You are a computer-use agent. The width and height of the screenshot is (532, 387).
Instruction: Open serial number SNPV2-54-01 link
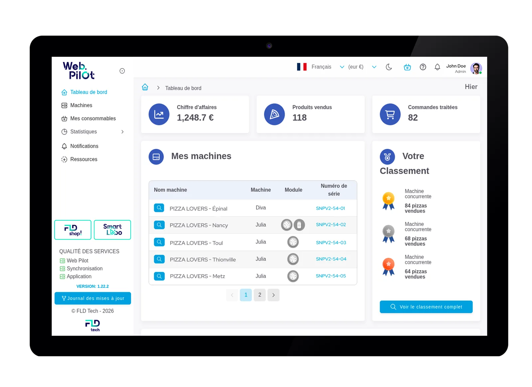pos(330,208)
